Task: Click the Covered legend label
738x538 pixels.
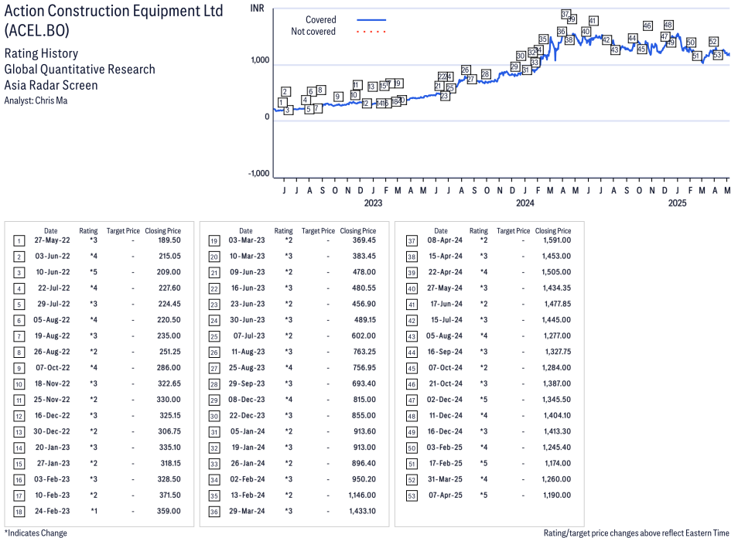Action: pyautogui.click(x=321, y=20)
